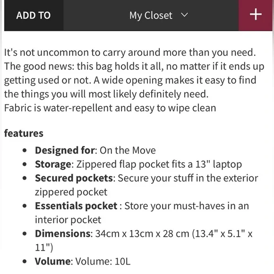Click the bullet beside Secured pockets
Image resolution: width=274 pixels, height=274 pixels.
(25, 178)
